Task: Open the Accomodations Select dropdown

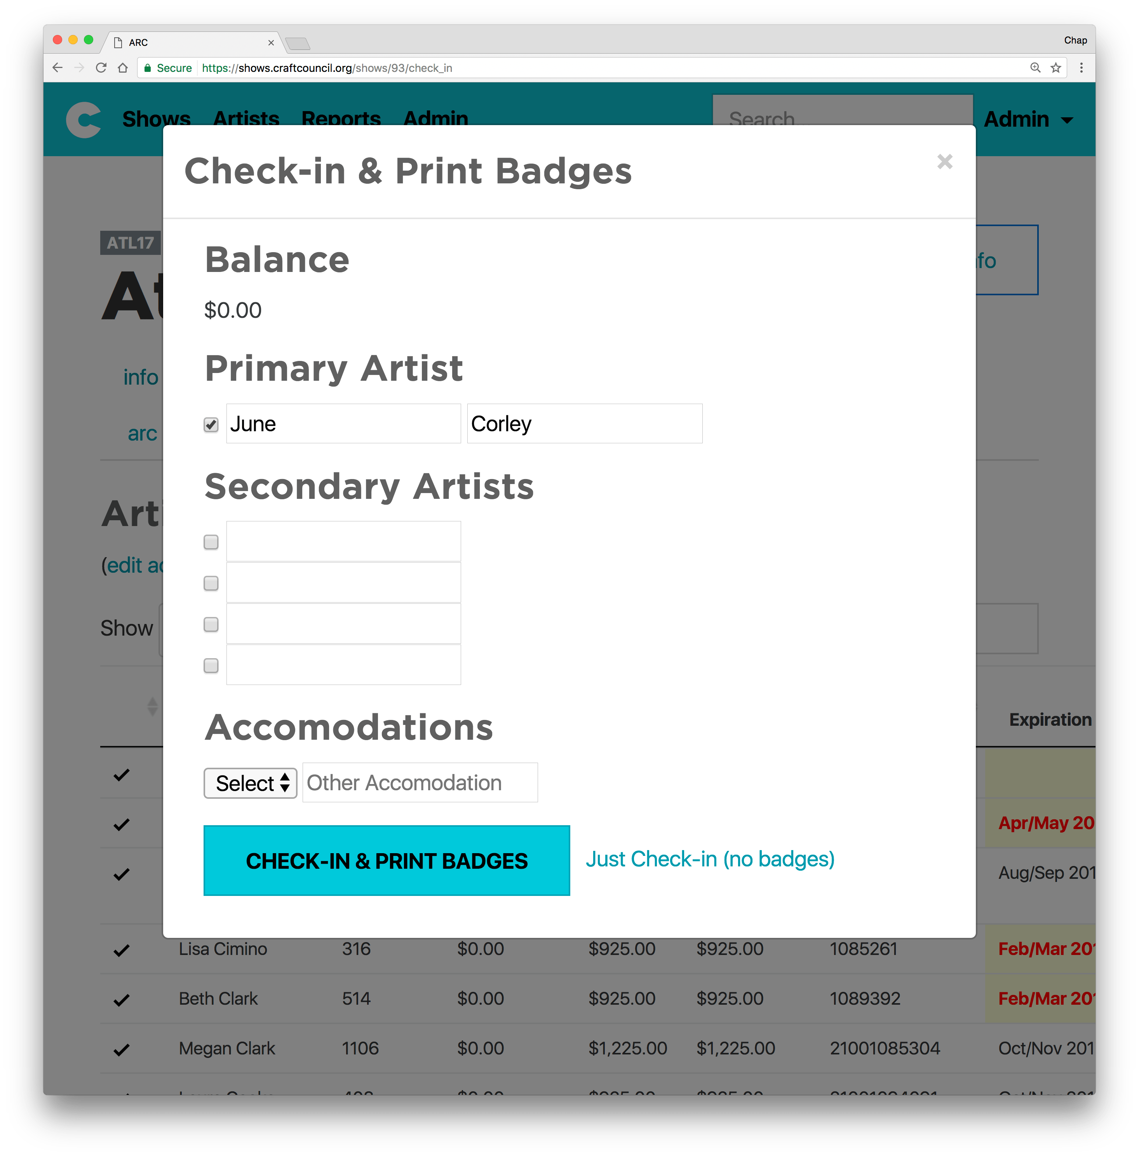Action: click(250, 783)
